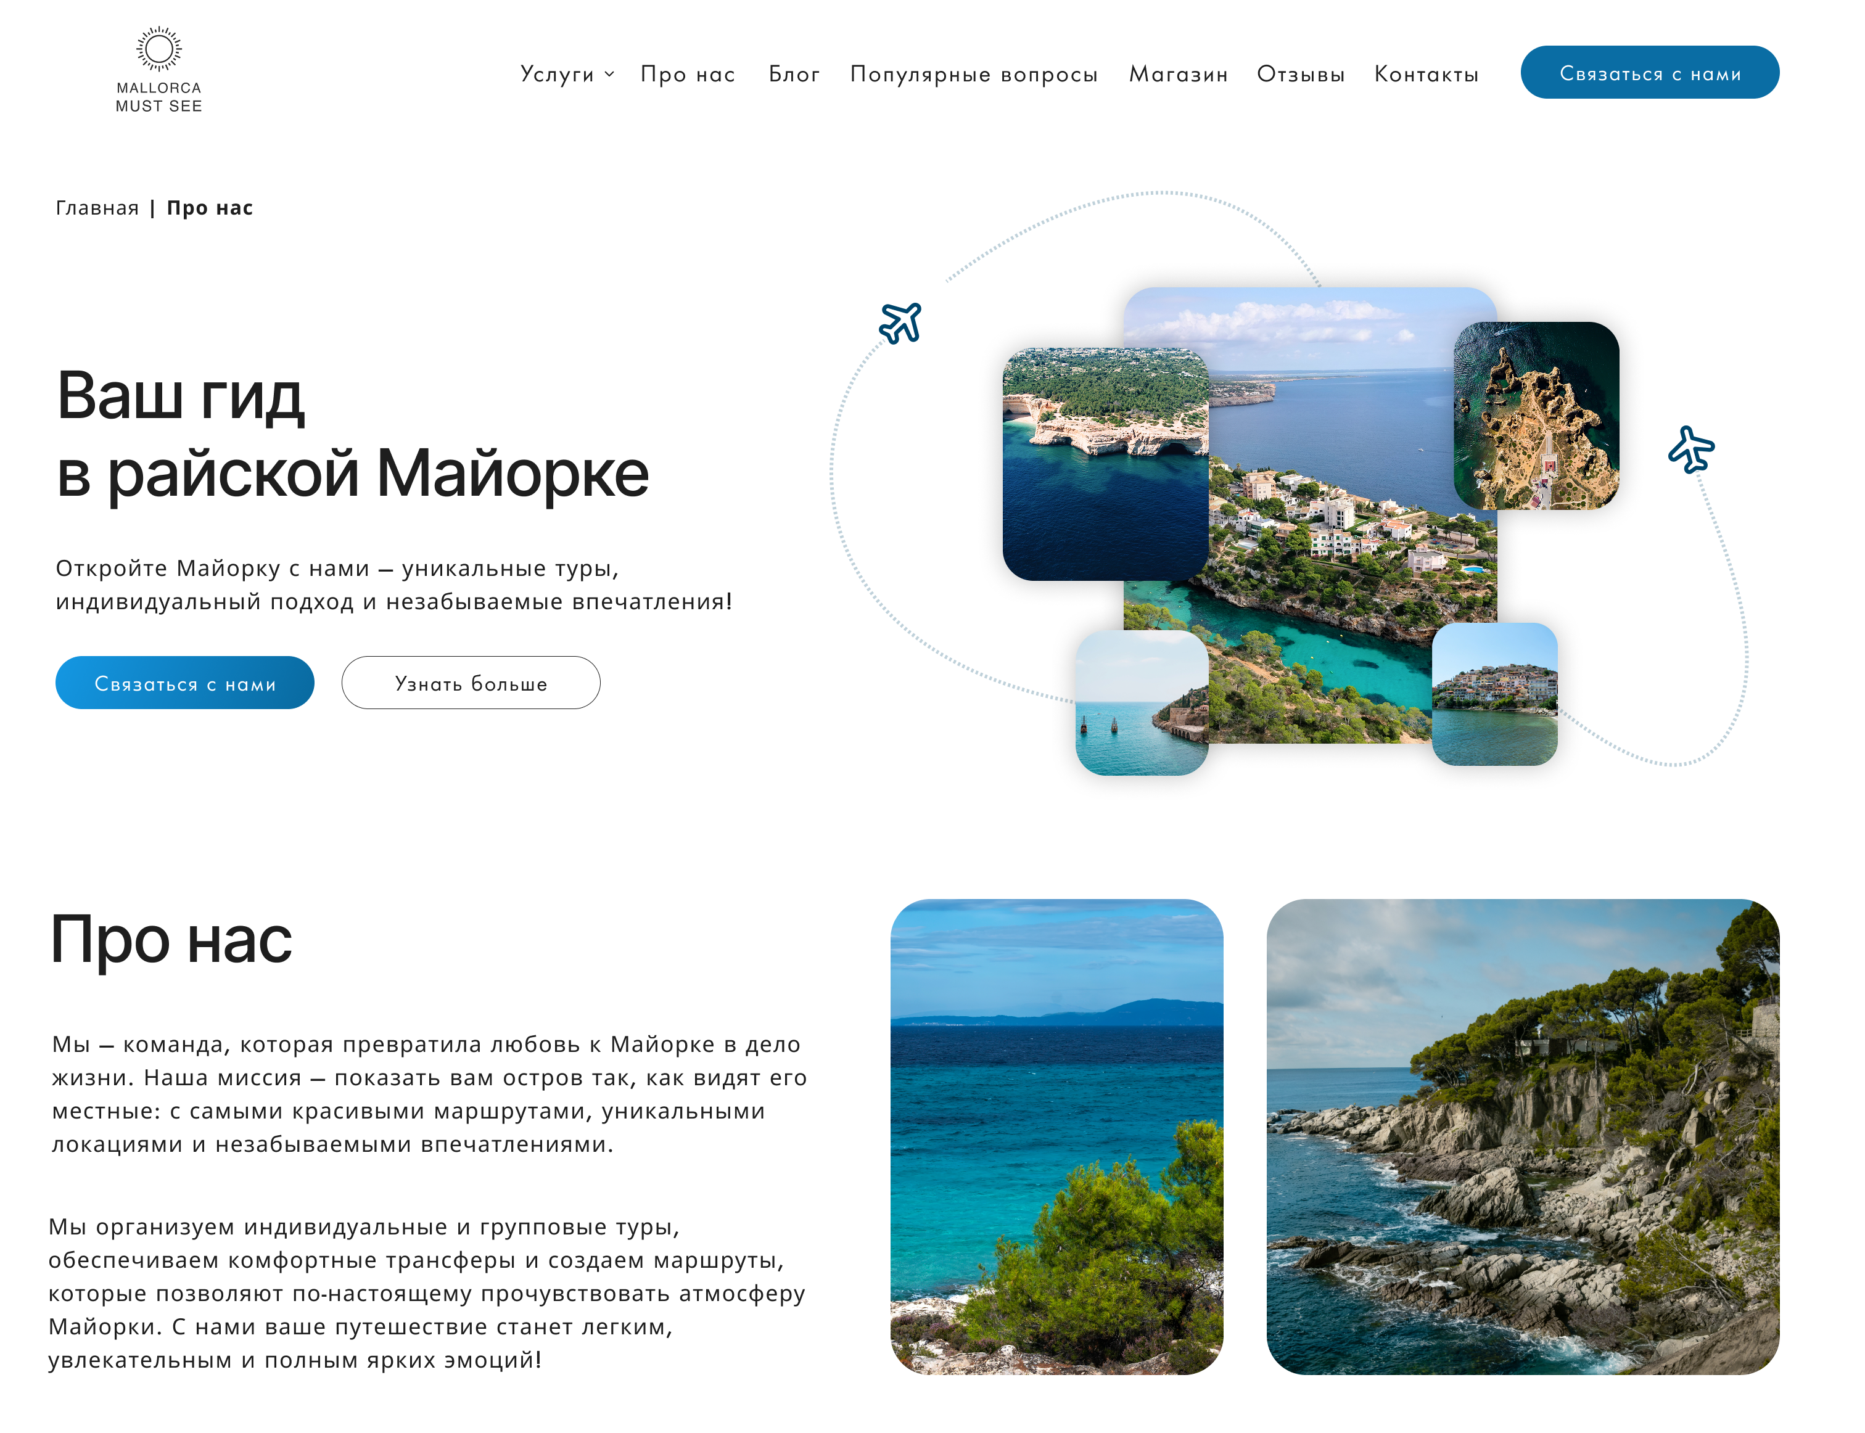Click the Главная breadcrumb link
The image size is (1865, 1433).
point(96,208)
